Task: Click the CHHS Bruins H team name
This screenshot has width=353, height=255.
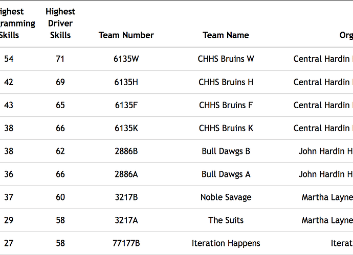Action: 226,82
